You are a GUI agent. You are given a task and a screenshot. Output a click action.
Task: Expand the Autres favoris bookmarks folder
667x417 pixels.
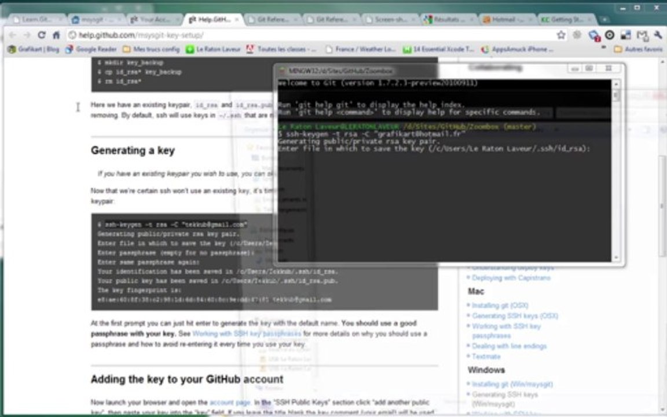(x=639, y=49)
